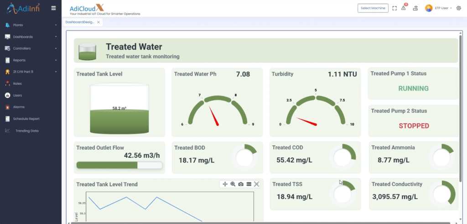
Task: Click the Treated TSS donut chart
Action: click(x=342, y=194)
